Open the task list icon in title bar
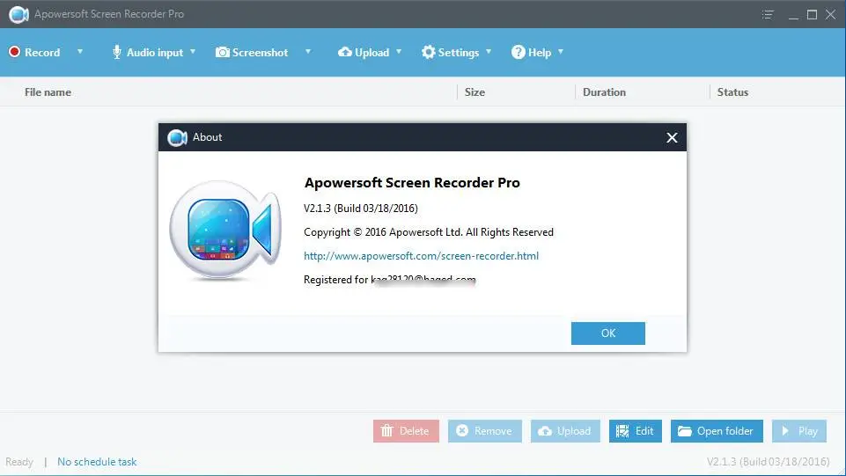 click(x=768, y=15)
